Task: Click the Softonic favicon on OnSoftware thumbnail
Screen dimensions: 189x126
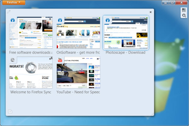Action: click(60, 20)
